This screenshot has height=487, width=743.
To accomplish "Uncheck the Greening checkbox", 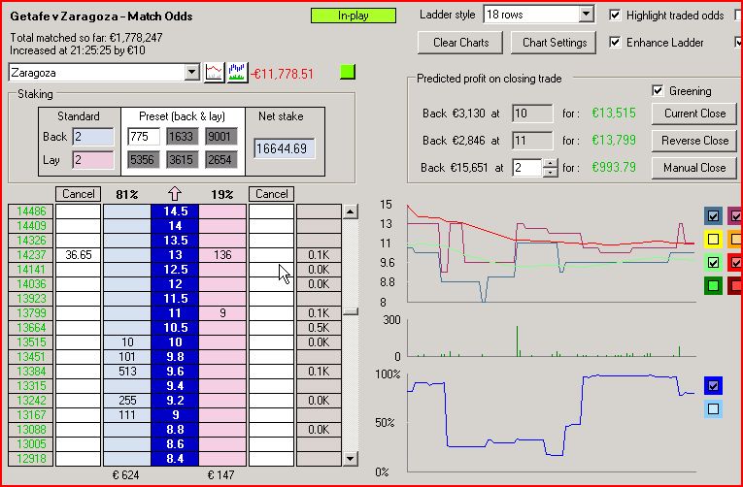I will pos(658,90).
